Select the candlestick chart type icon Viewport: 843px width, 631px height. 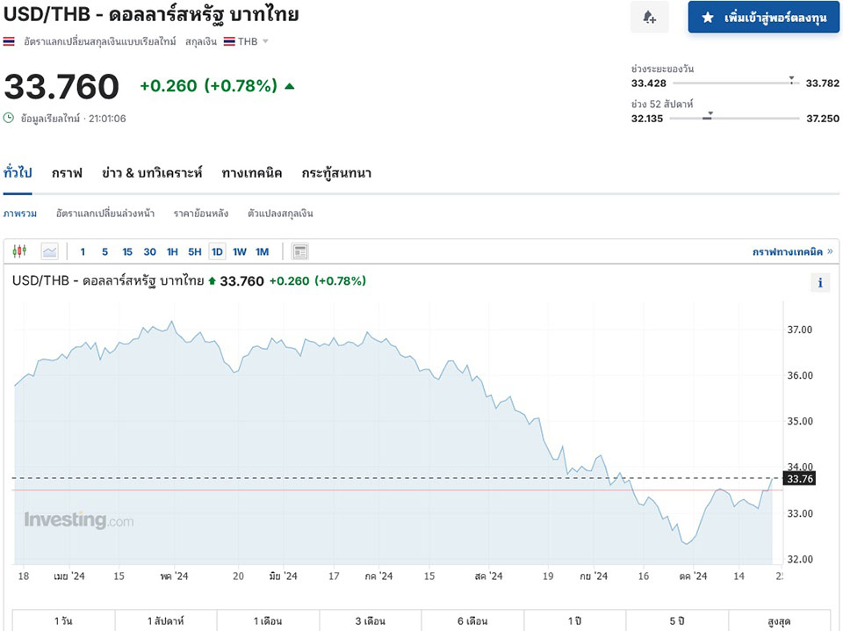[x=20, y=252]
